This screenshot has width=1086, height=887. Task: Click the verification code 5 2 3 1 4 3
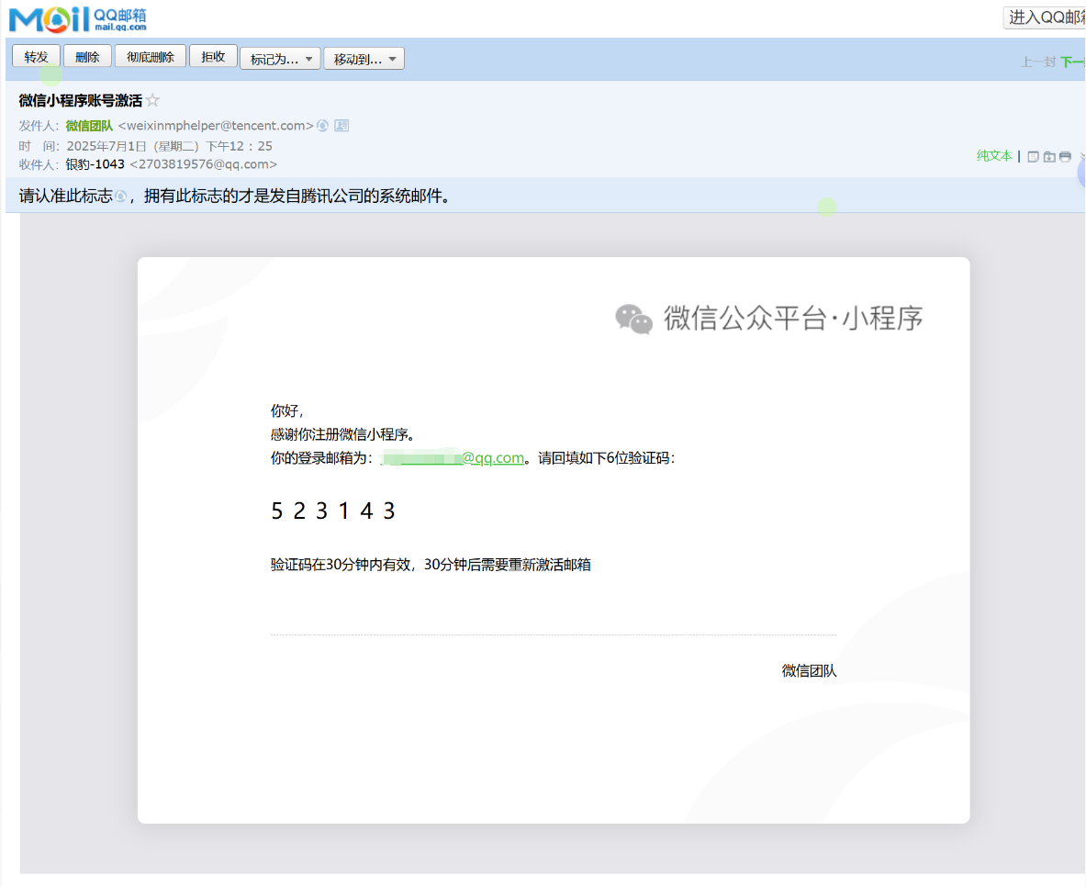[333, 511]
